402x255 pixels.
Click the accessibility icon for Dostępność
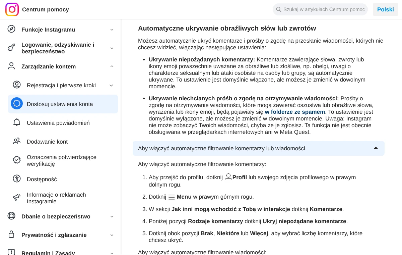17,178
